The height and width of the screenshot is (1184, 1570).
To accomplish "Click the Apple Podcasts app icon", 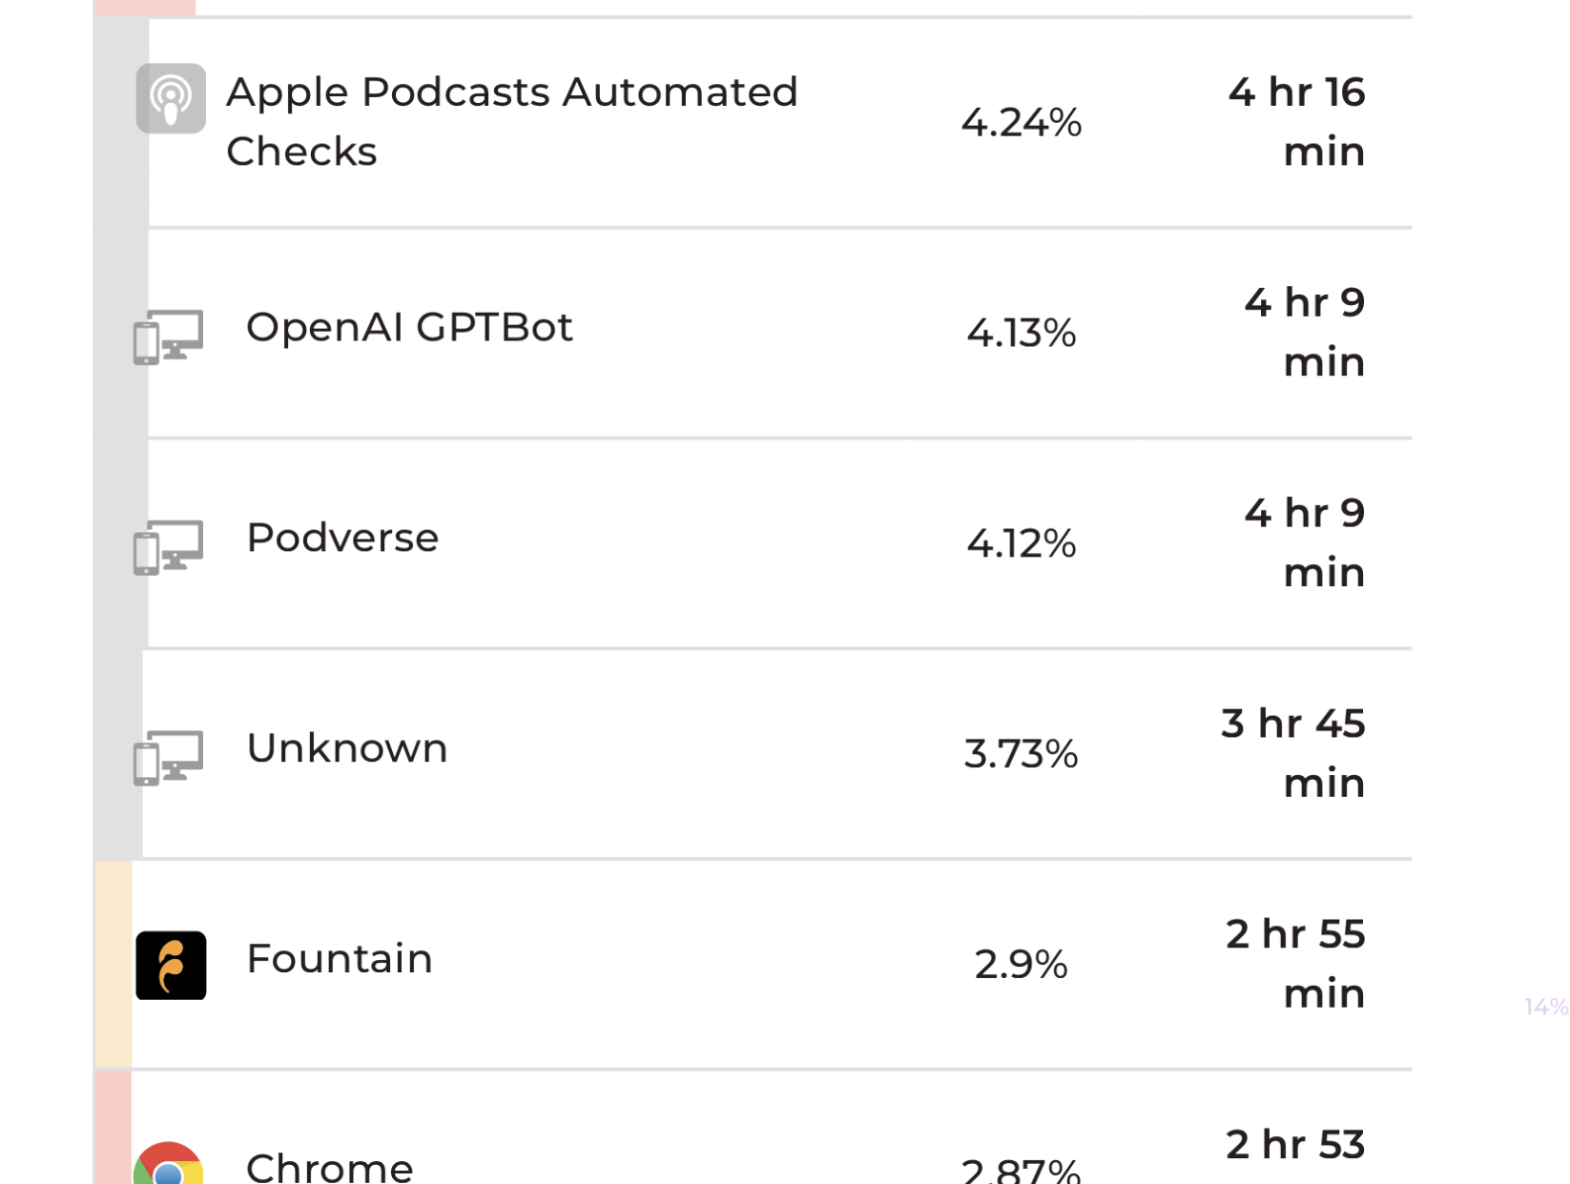I will (171, 98).
